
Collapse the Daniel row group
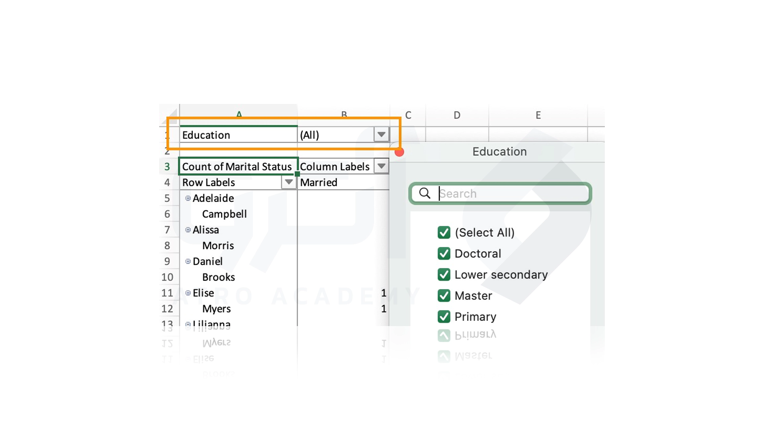pyautogui.click(x=188, y=261)
